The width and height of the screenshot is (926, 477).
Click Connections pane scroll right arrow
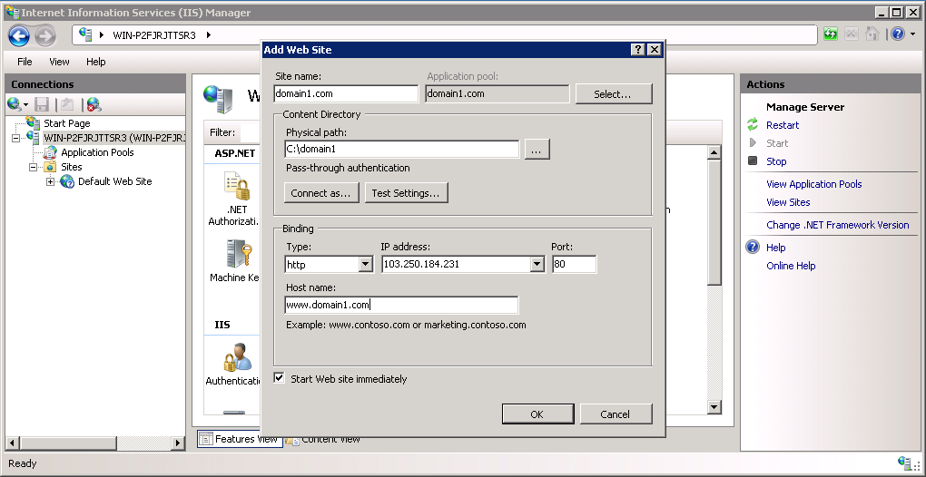178,443
